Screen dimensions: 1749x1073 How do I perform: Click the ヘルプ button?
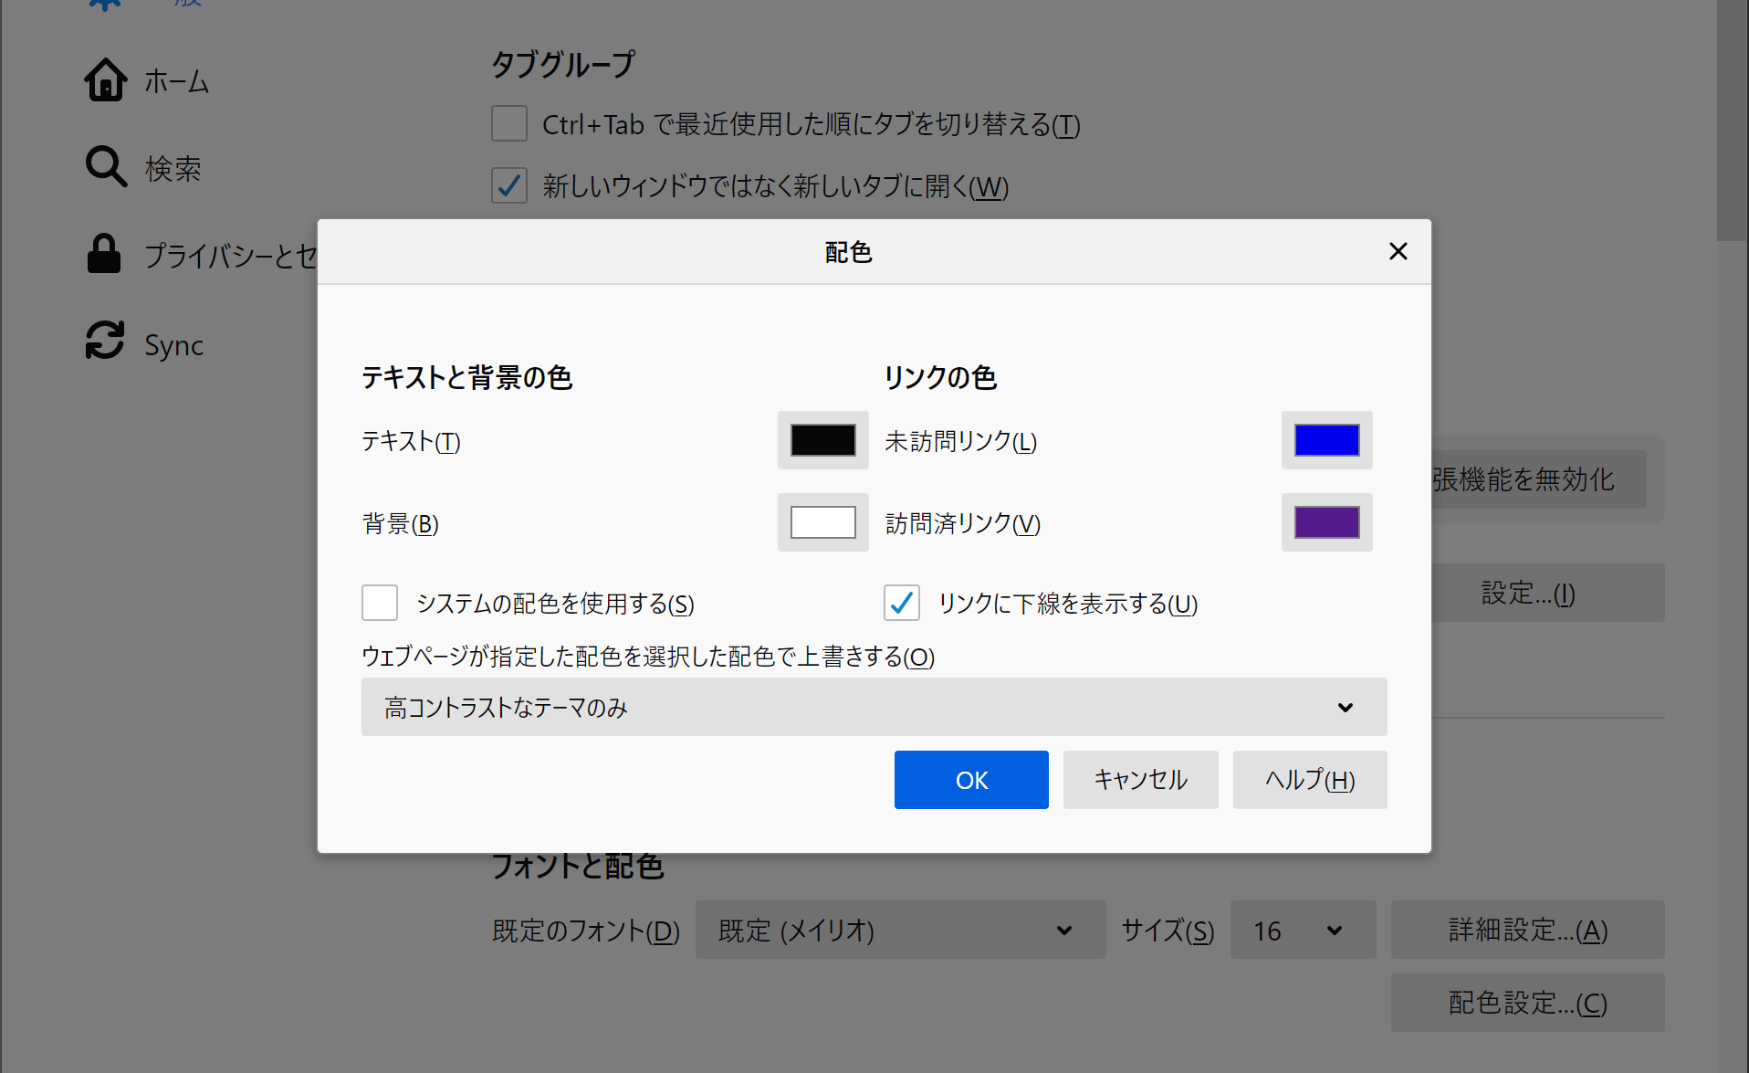point(1309,780)
